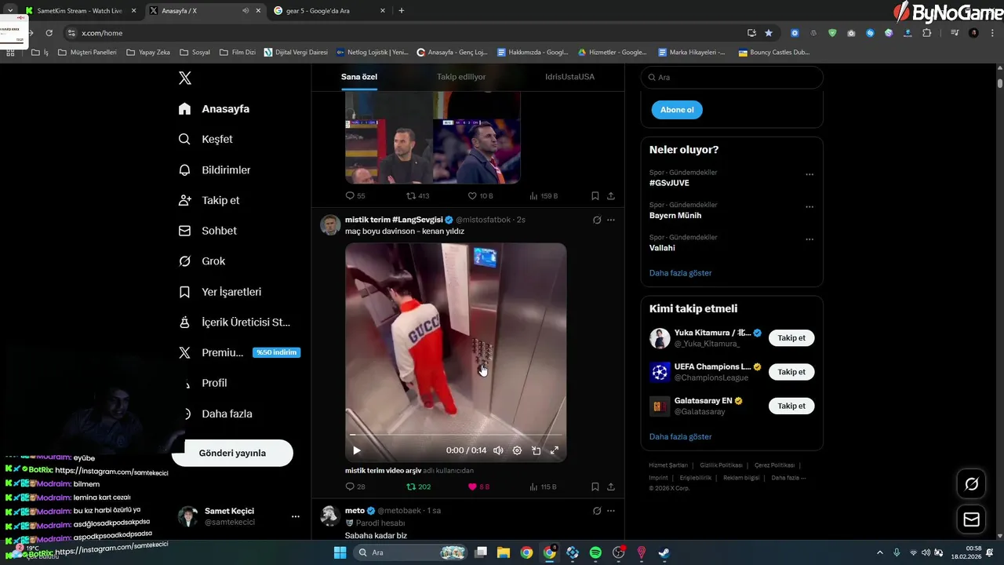1004x565 pixels.
Task: Toggle fullscreen on the video
Action: (x=554, y=450)
